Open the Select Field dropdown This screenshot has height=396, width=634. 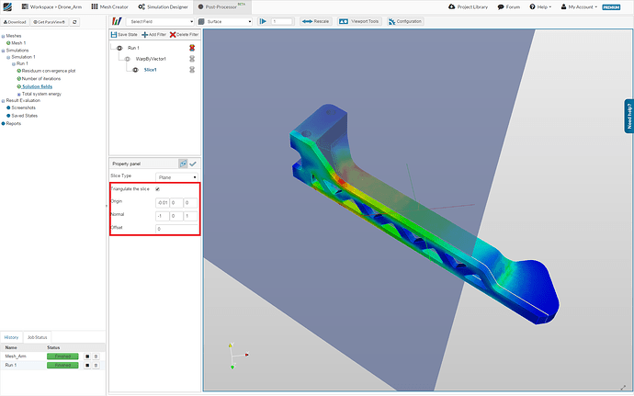tap(160, 21)
